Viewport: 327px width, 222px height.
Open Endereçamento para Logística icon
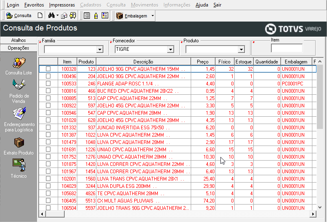(x=19, y=113)
